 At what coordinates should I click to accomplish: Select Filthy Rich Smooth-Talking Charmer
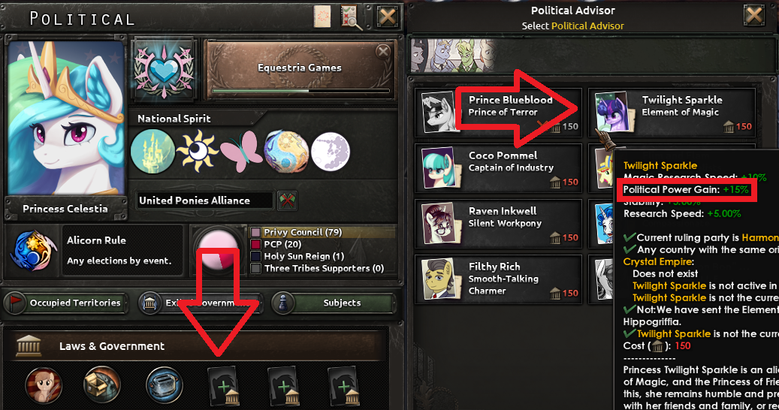(x=498, y=279)
